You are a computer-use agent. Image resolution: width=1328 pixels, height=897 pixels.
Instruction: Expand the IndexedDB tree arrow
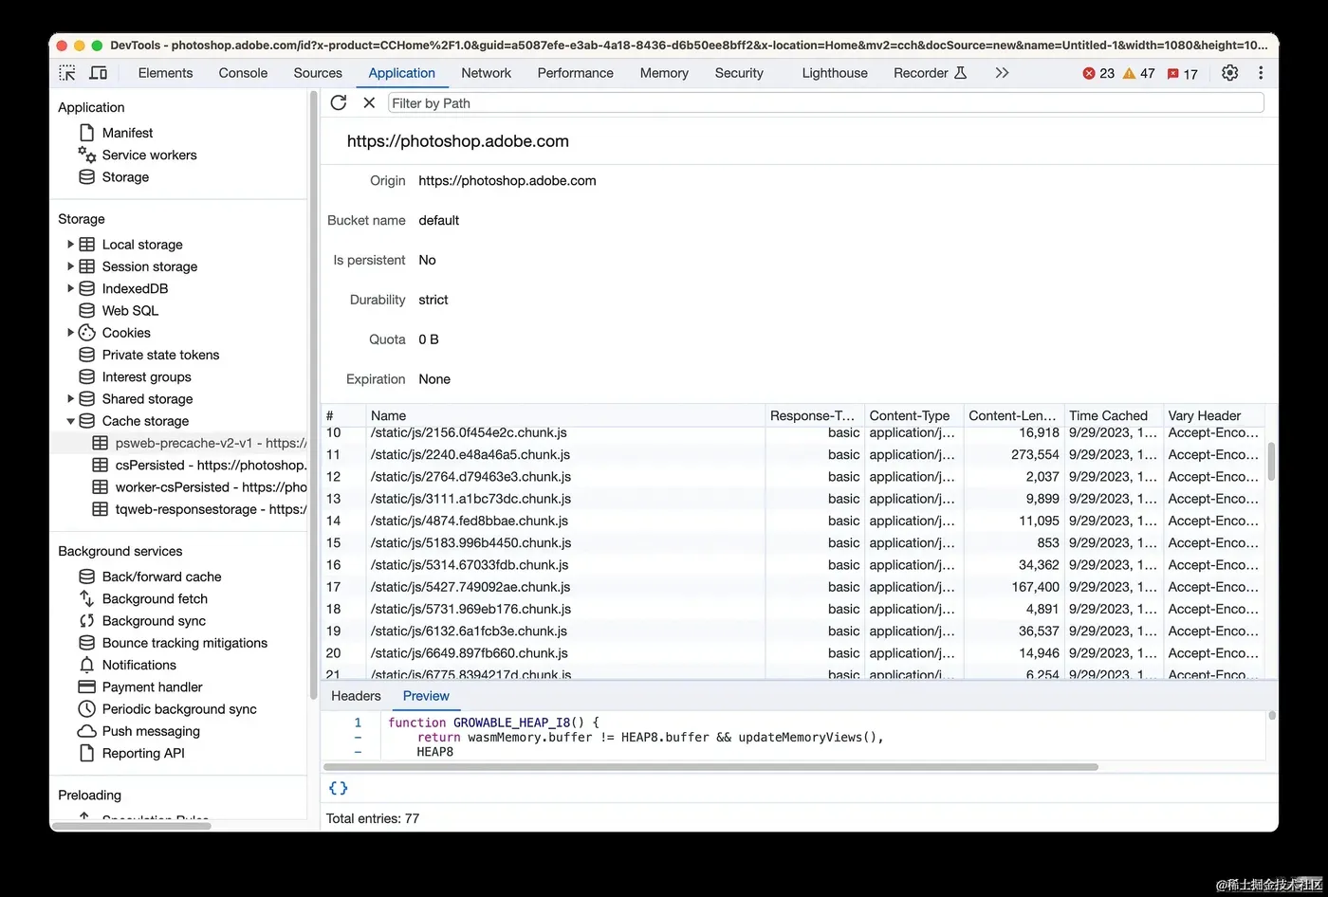(70, 288)
